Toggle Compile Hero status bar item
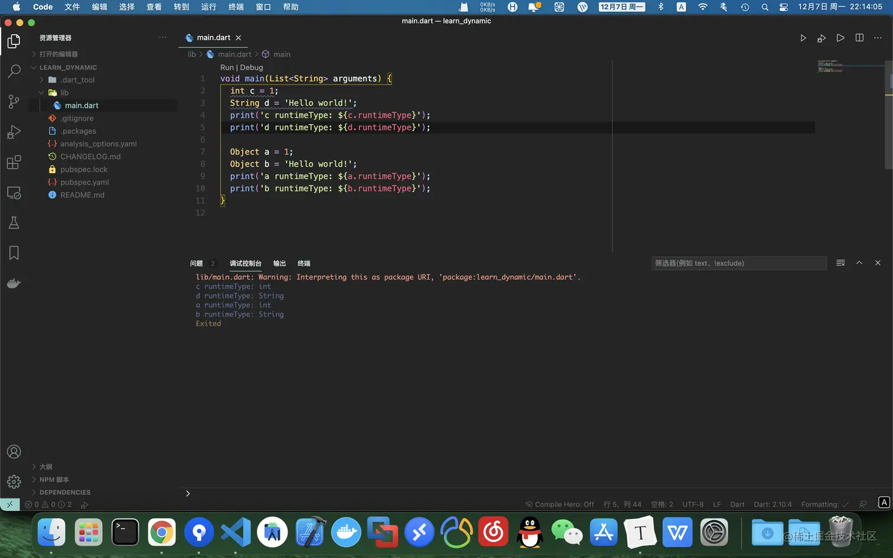 (x=559, y=504)
